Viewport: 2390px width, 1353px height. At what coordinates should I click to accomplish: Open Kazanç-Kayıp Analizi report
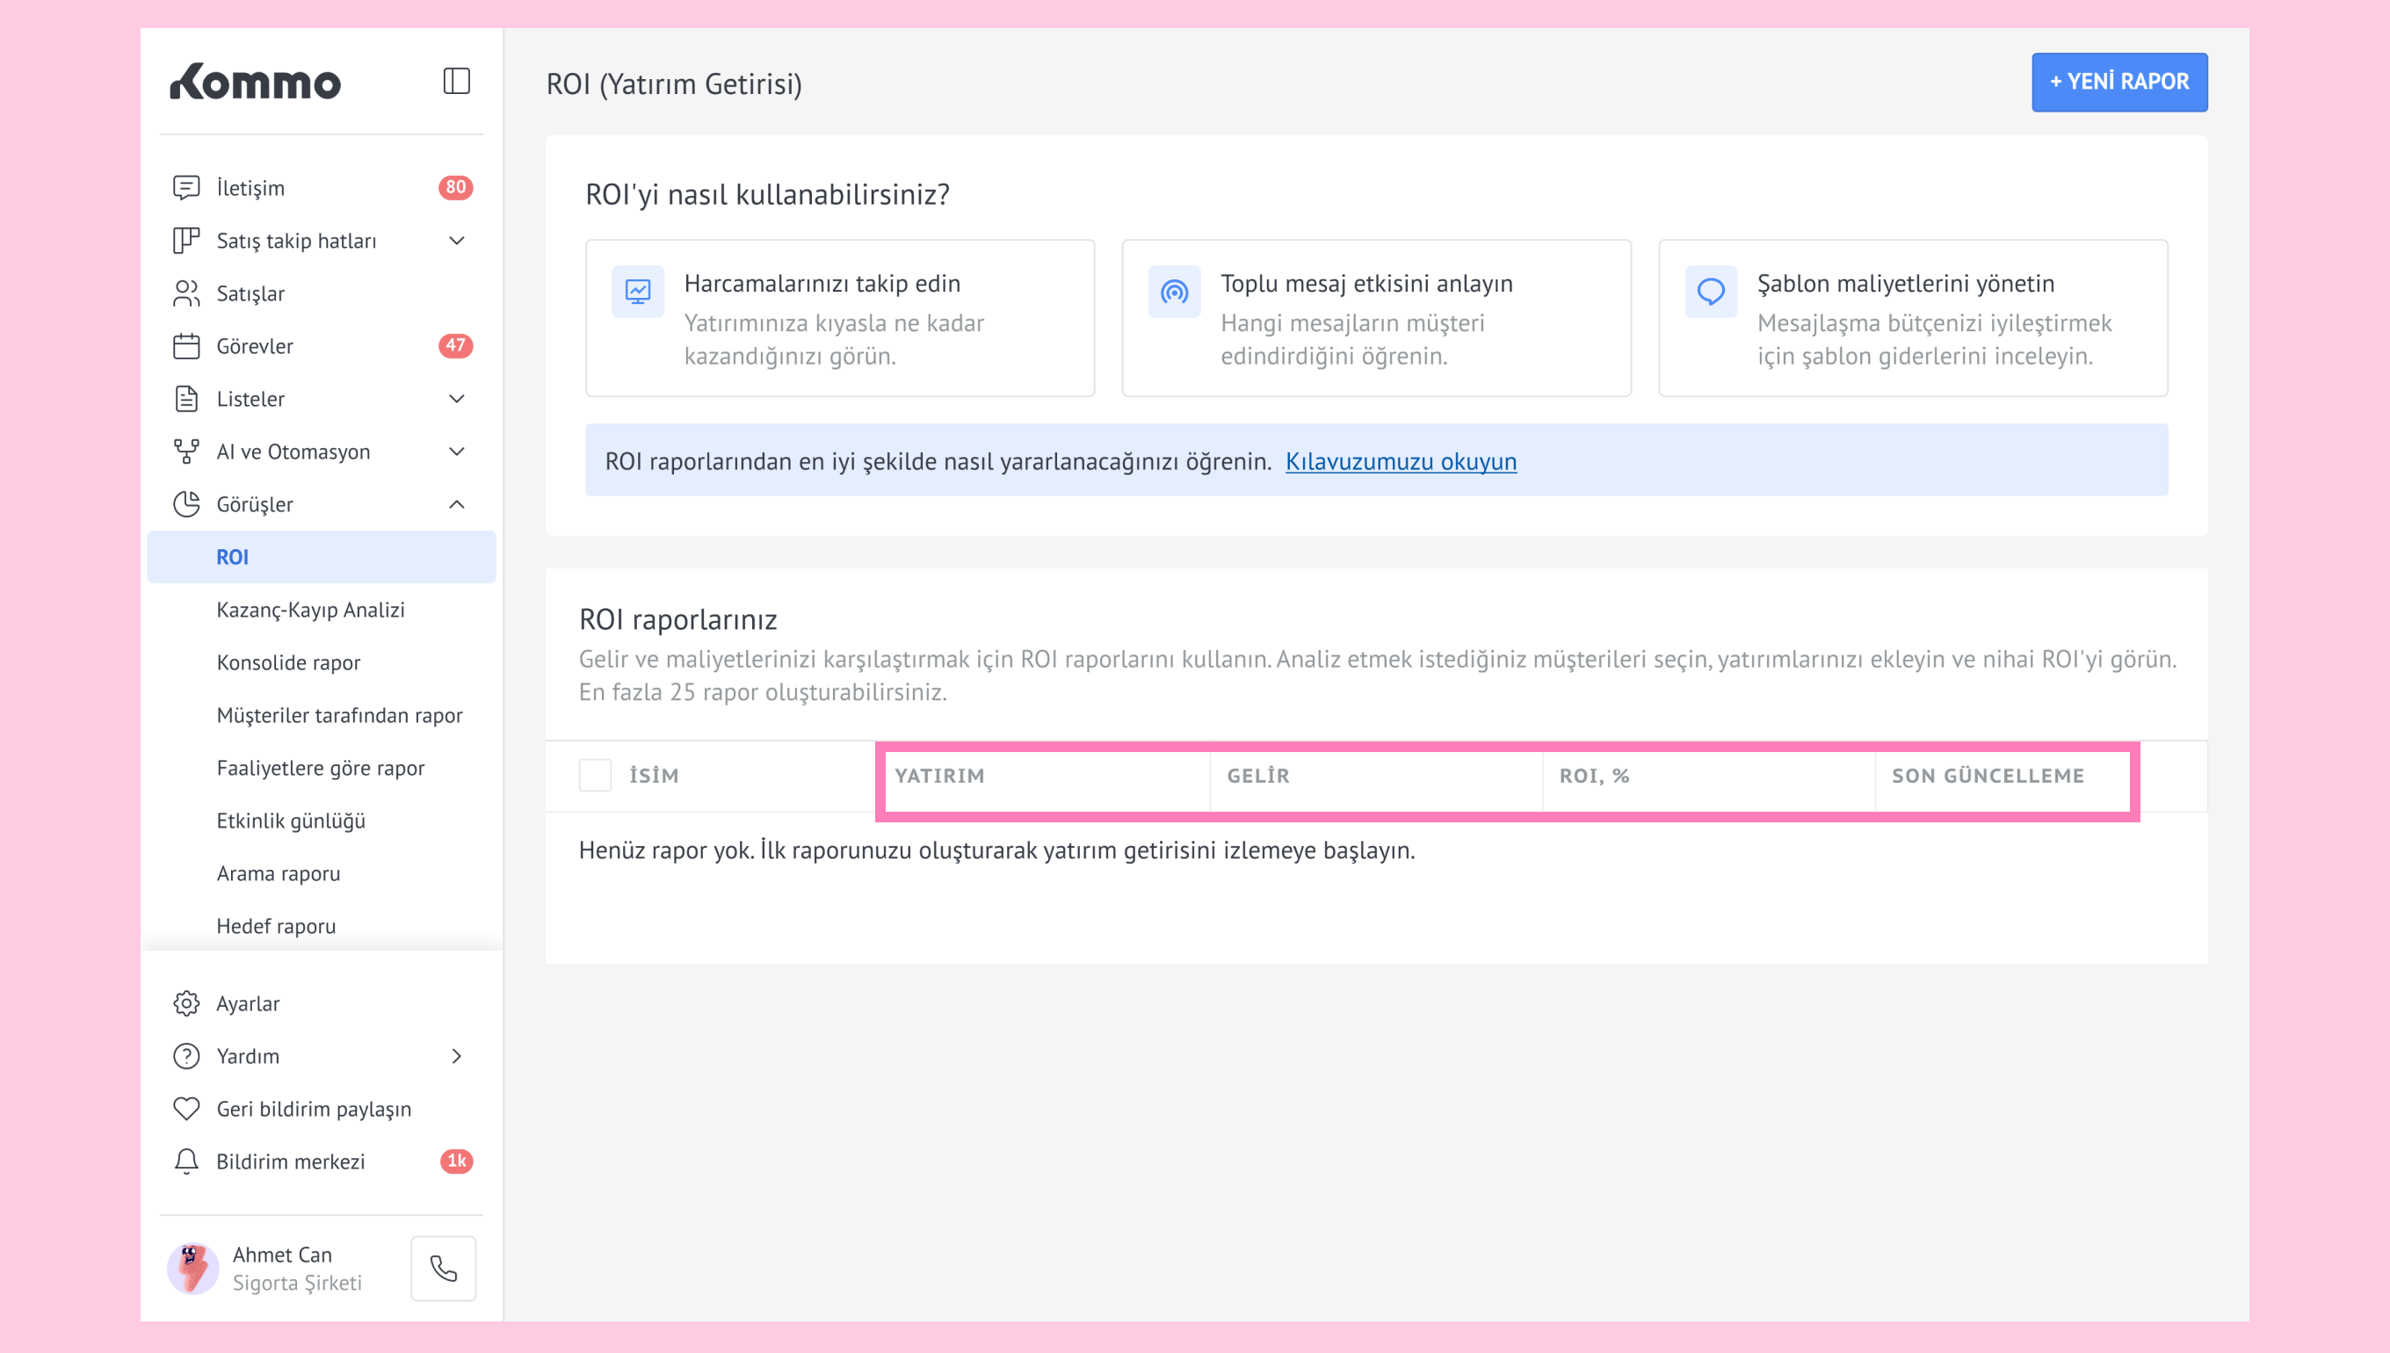[x=310, y=610]
